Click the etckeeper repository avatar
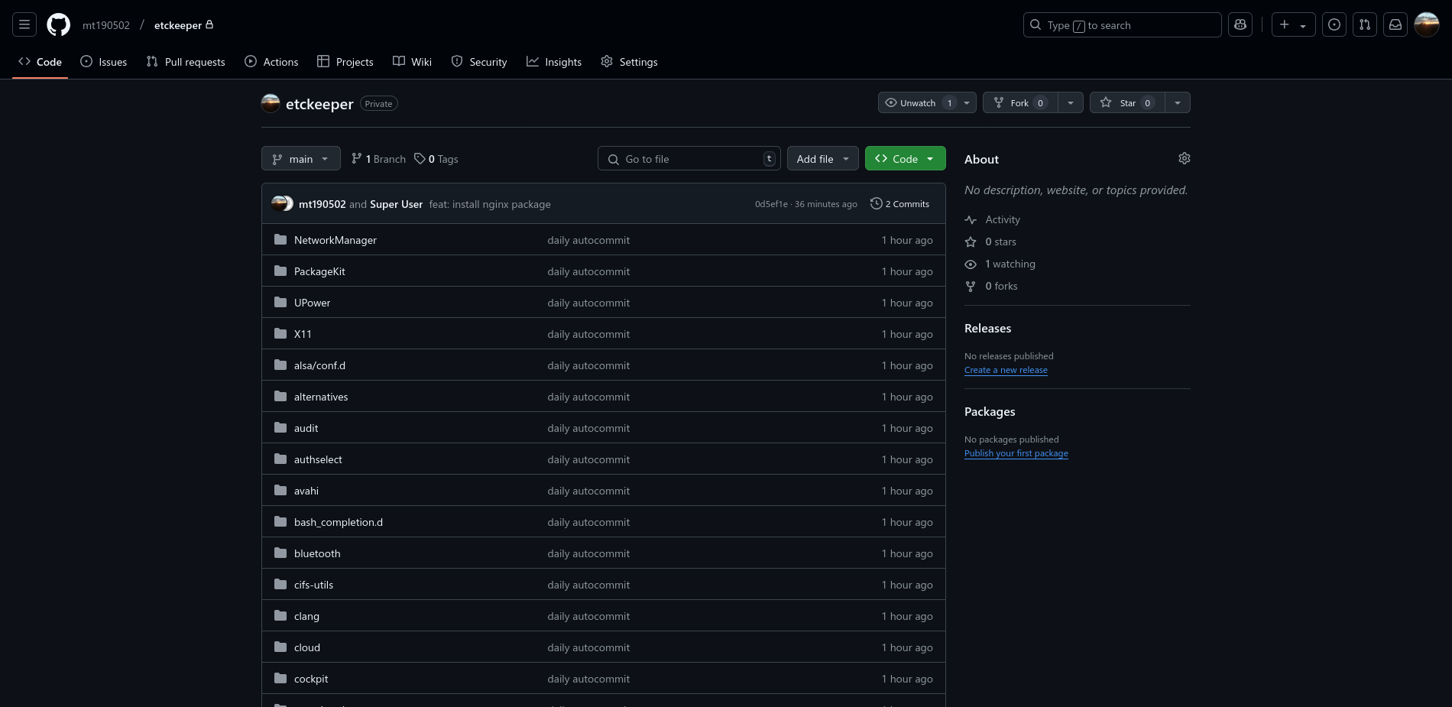 (x=271, y=103)
